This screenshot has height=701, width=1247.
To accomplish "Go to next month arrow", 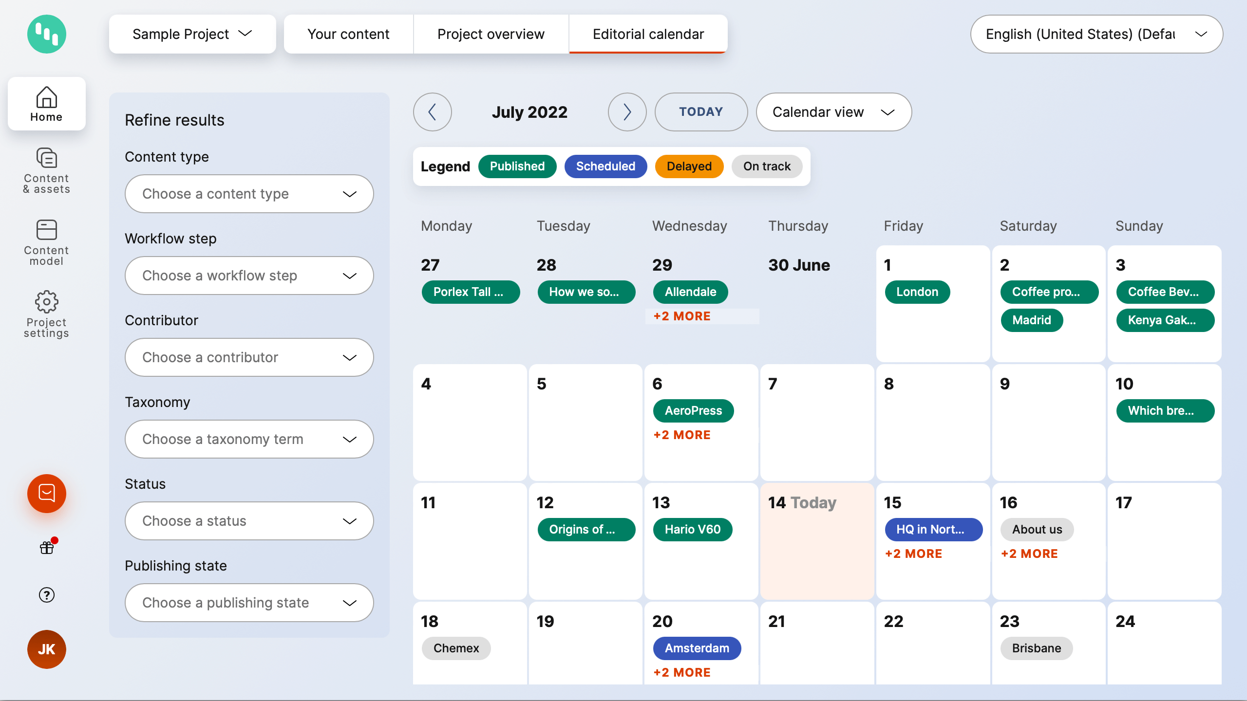I will pos(627,112).
